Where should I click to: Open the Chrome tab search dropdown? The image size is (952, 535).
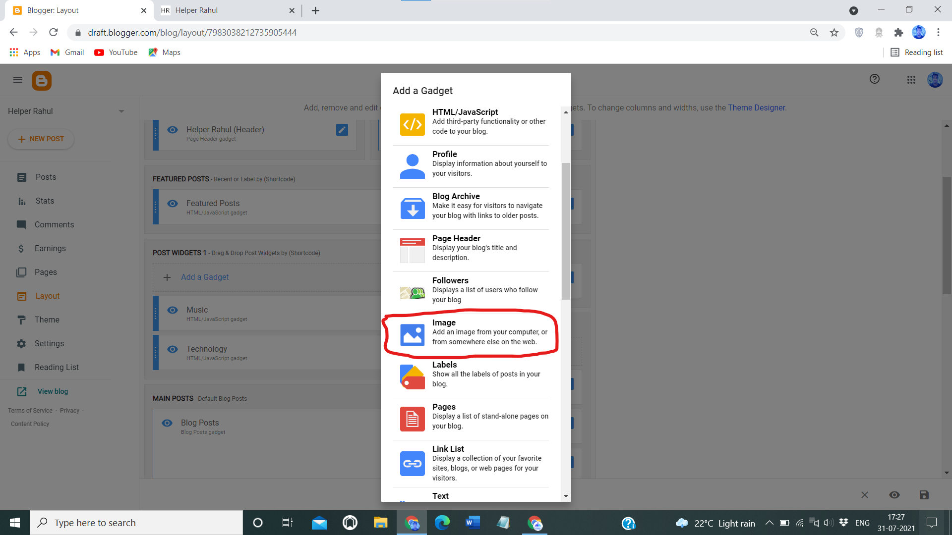pos(854,10)
